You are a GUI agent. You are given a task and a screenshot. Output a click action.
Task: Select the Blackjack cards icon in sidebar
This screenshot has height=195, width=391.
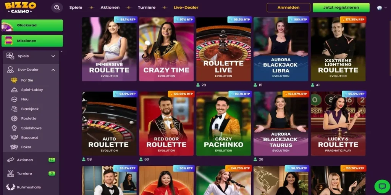pos(14,109)
